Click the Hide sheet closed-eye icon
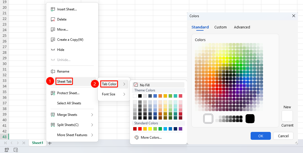 [53, 50]
